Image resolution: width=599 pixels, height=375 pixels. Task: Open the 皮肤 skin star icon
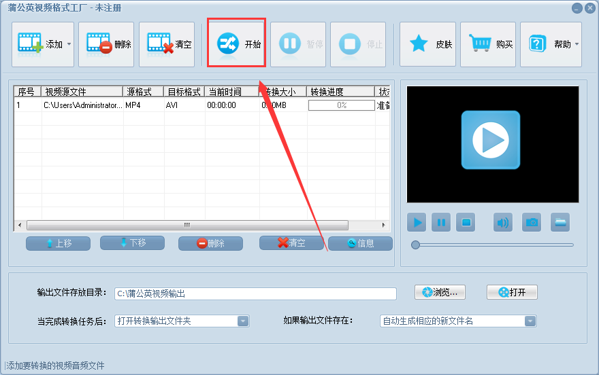click(x=419, y=43)
